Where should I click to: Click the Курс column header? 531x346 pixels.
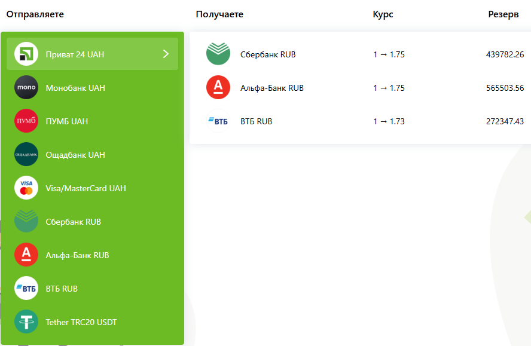click(383, 14)
